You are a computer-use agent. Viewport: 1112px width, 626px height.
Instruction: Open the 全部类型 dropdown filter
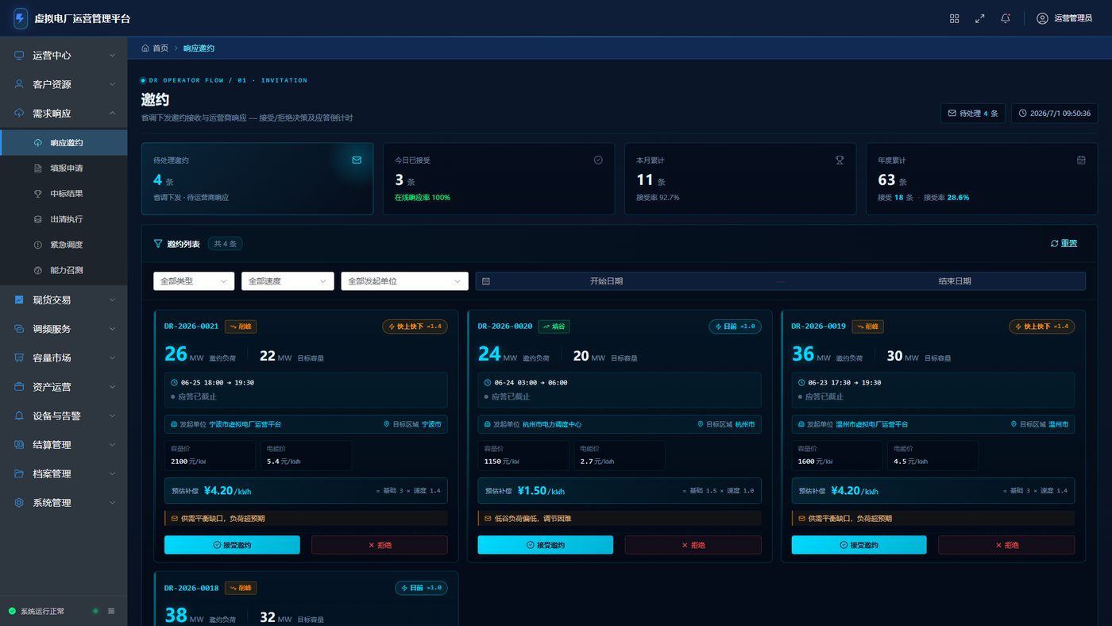[194, 281]
